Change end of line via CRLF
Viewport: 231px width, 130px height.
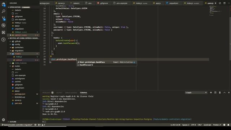click(200, 125)
